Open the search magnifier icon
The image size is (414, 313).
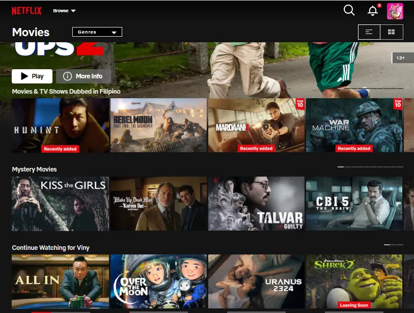point(349,11)
